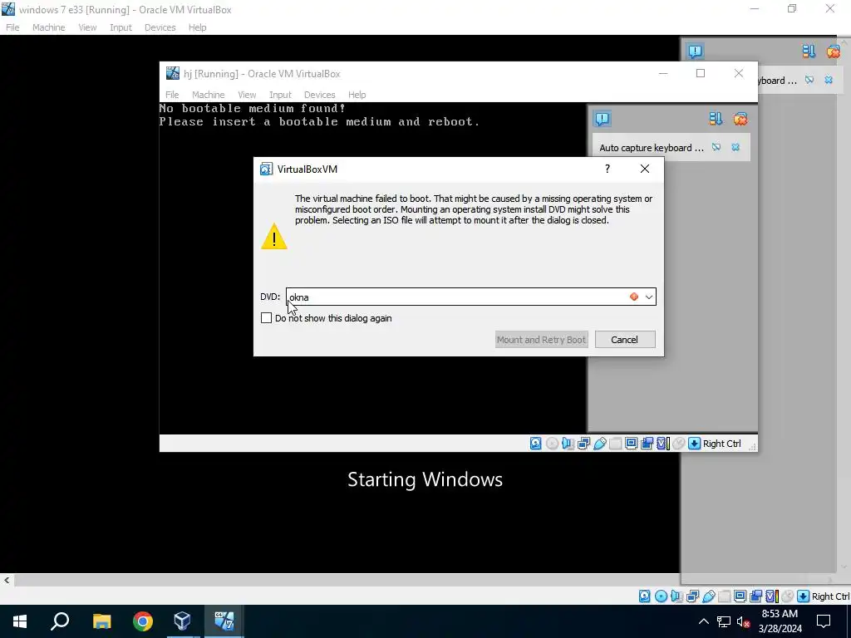Open View menu in windows 7 e33 window
The image size is (851, 638).
pyautogui.click(x=86, y=27)
